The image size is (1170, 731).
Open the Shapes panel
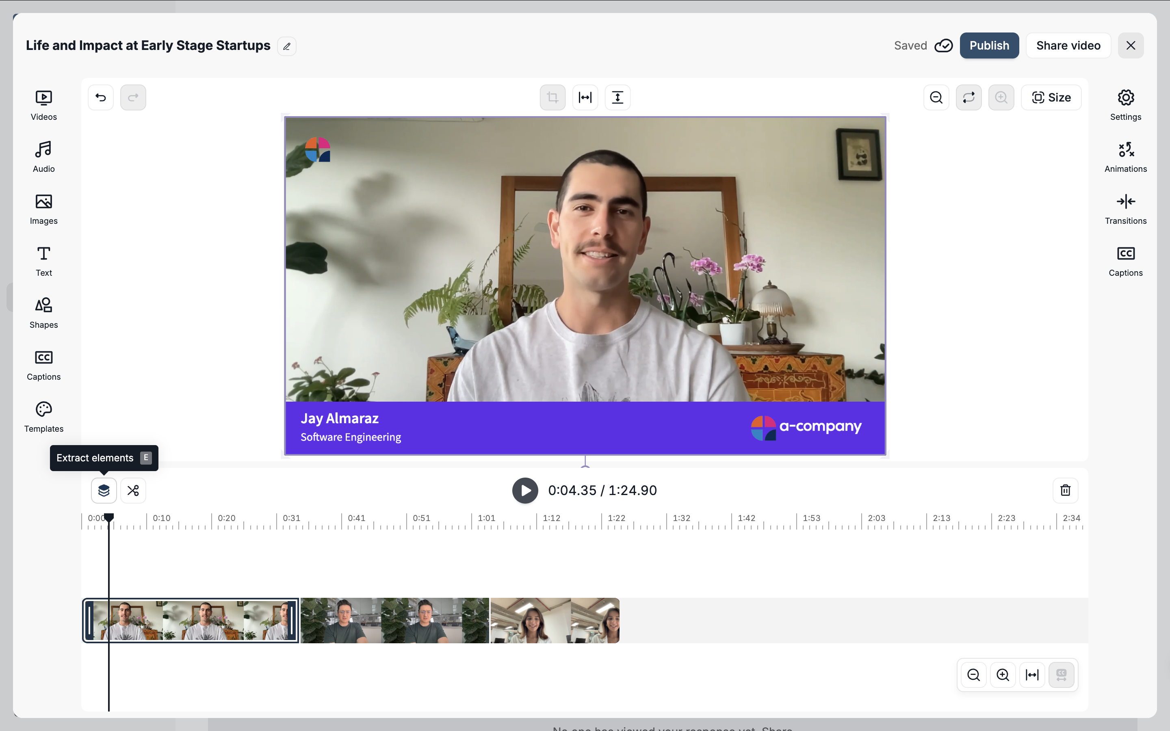pos(43,313)
